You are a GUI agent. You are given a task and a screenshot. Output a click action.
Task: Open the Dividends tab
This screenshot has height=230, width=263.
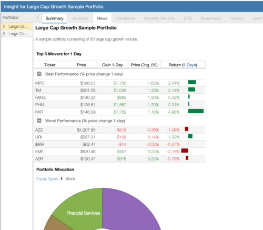pos(126,18)
